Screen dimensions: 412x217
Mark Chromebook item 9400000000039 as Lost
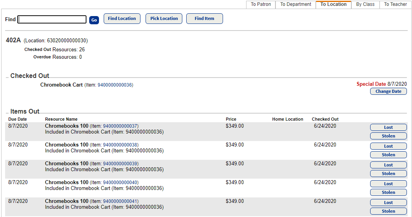388,165
